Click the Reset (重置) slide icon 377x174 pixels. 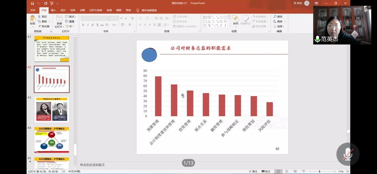coord(70,21)
